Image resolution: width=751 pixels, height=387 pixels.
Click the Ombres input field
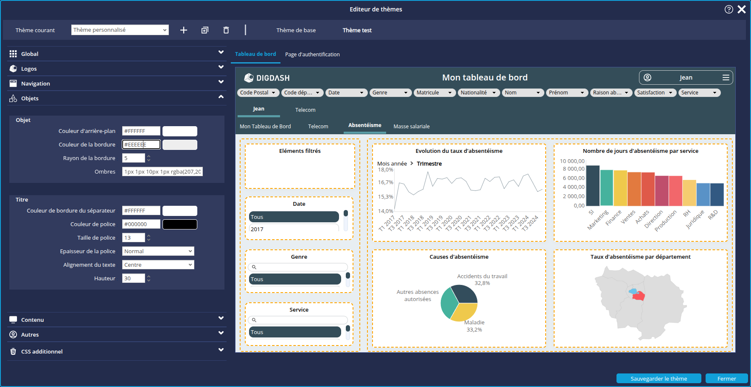point(162,171)
